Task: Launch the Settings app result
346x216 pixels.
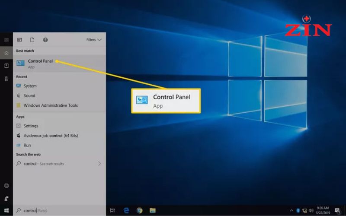Action: point(59,126)
